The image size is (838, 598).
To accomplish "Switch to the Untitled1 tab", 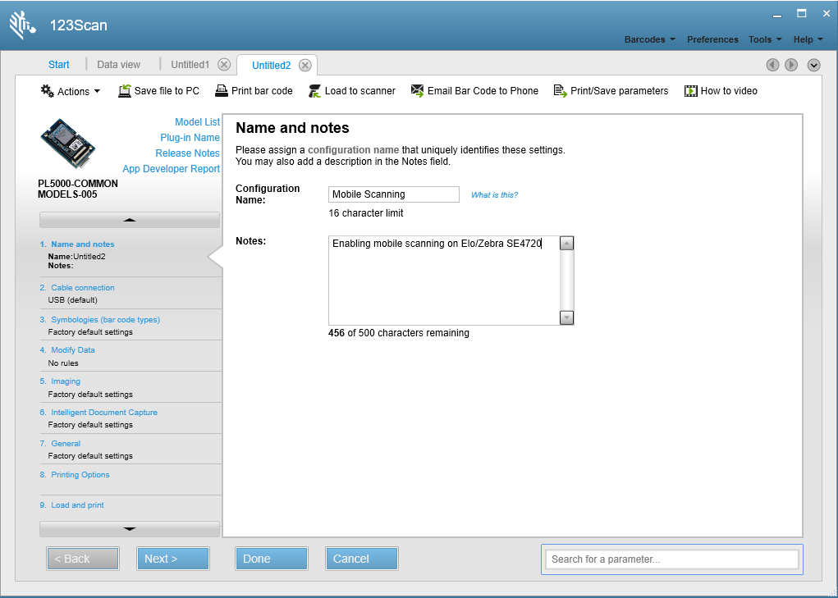I will (190, 65).
